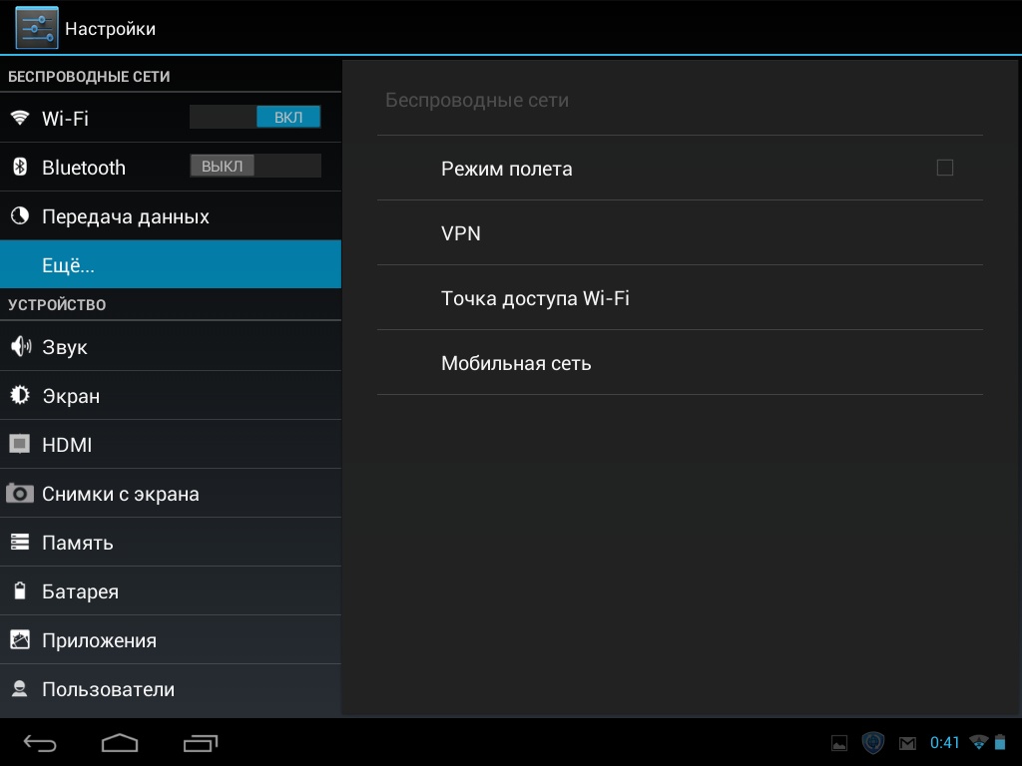1022x766 pixels.
Task: Turn on the Bluetooth switch
Action: point(255,166)
